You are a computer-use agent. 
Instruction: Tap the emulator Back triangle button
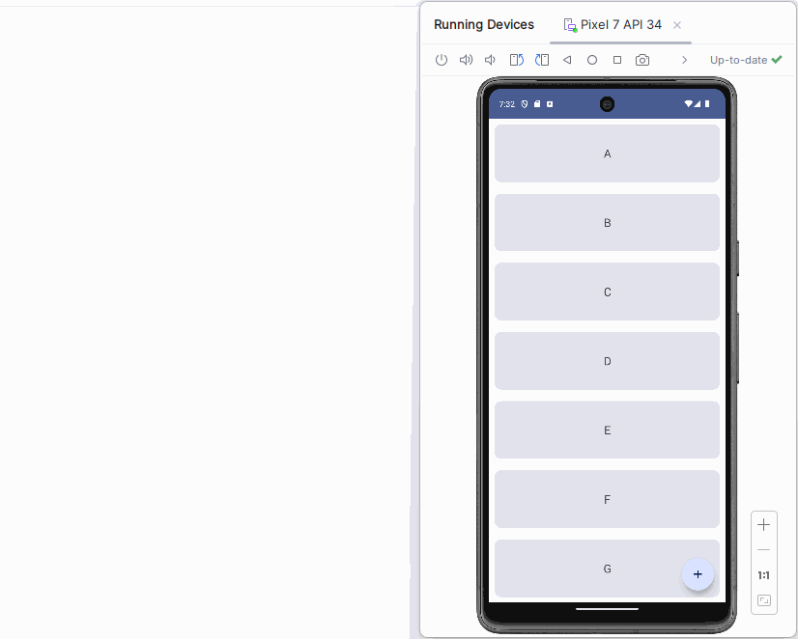567,60
